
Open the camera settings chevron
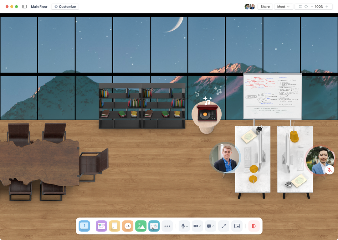(x=201, y=226)
